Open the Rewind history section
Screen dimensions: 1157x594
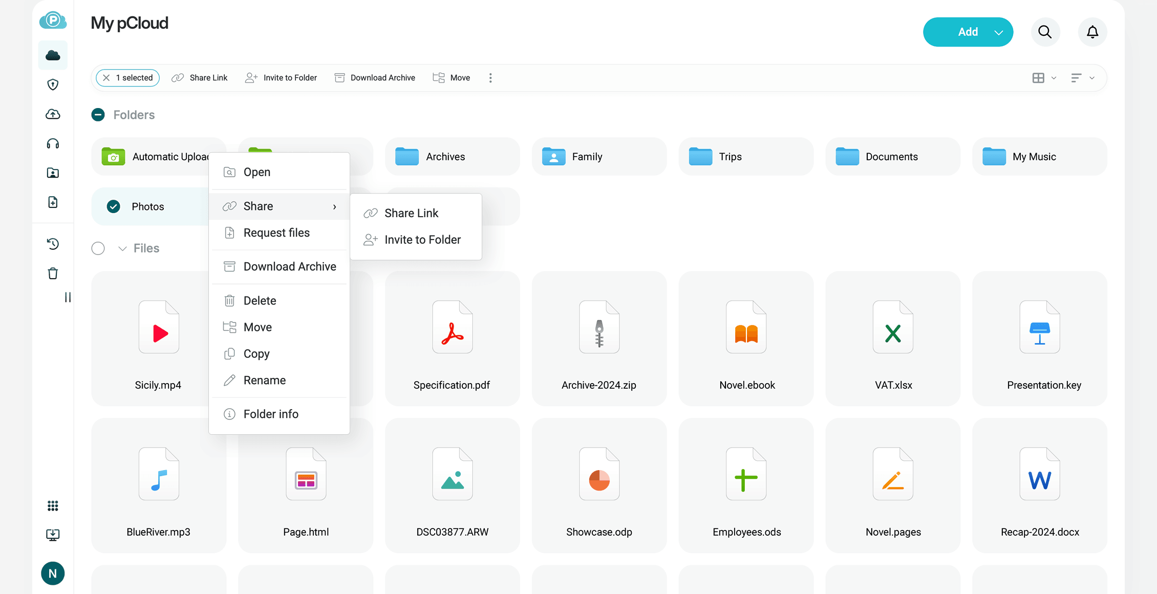point(53,244)
